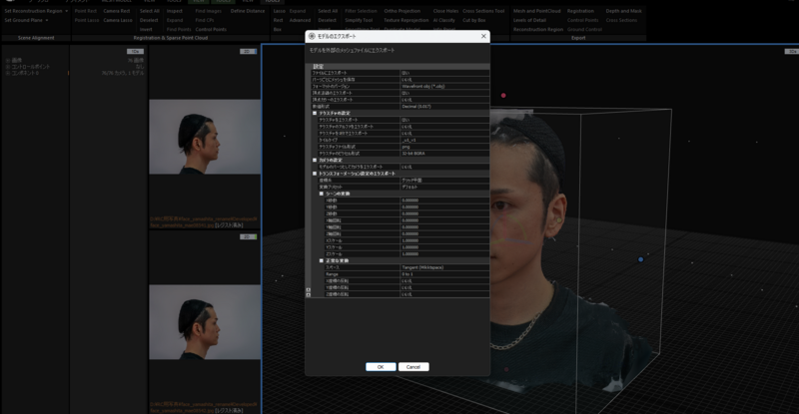Open the Tangent (Mikktspace) space dropdown
Screen dimensions: 799x414
[444, 267]
